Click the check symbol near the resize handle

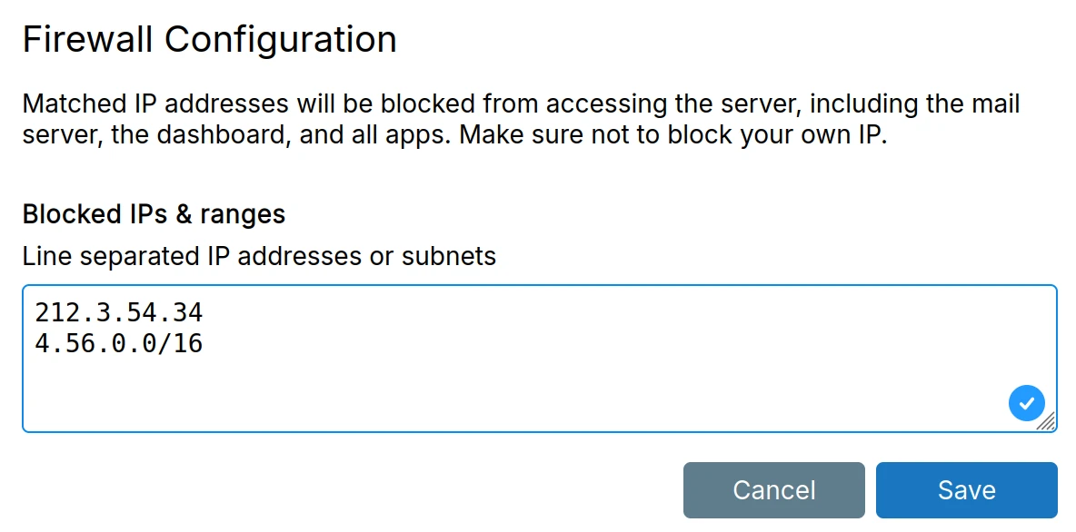[1027, 402]
